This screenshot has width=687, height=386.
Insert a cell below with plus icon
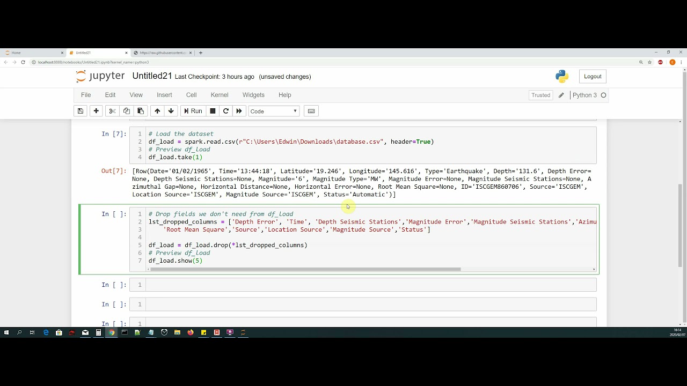96,111
